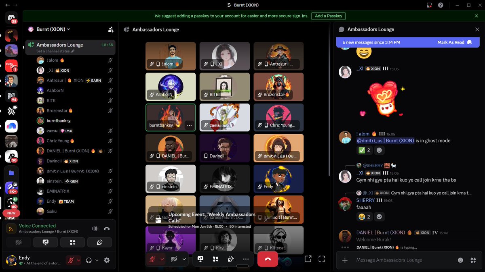The image size is (485, 272).
Task: Toggle the checkmark reaction with count 2
Action: coord(365,150)
